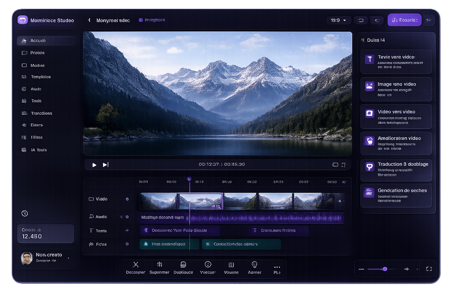The width and height of the screenshot is (452, 301).
Task: Open the Amalioratron video tool card
Action: 396,143
